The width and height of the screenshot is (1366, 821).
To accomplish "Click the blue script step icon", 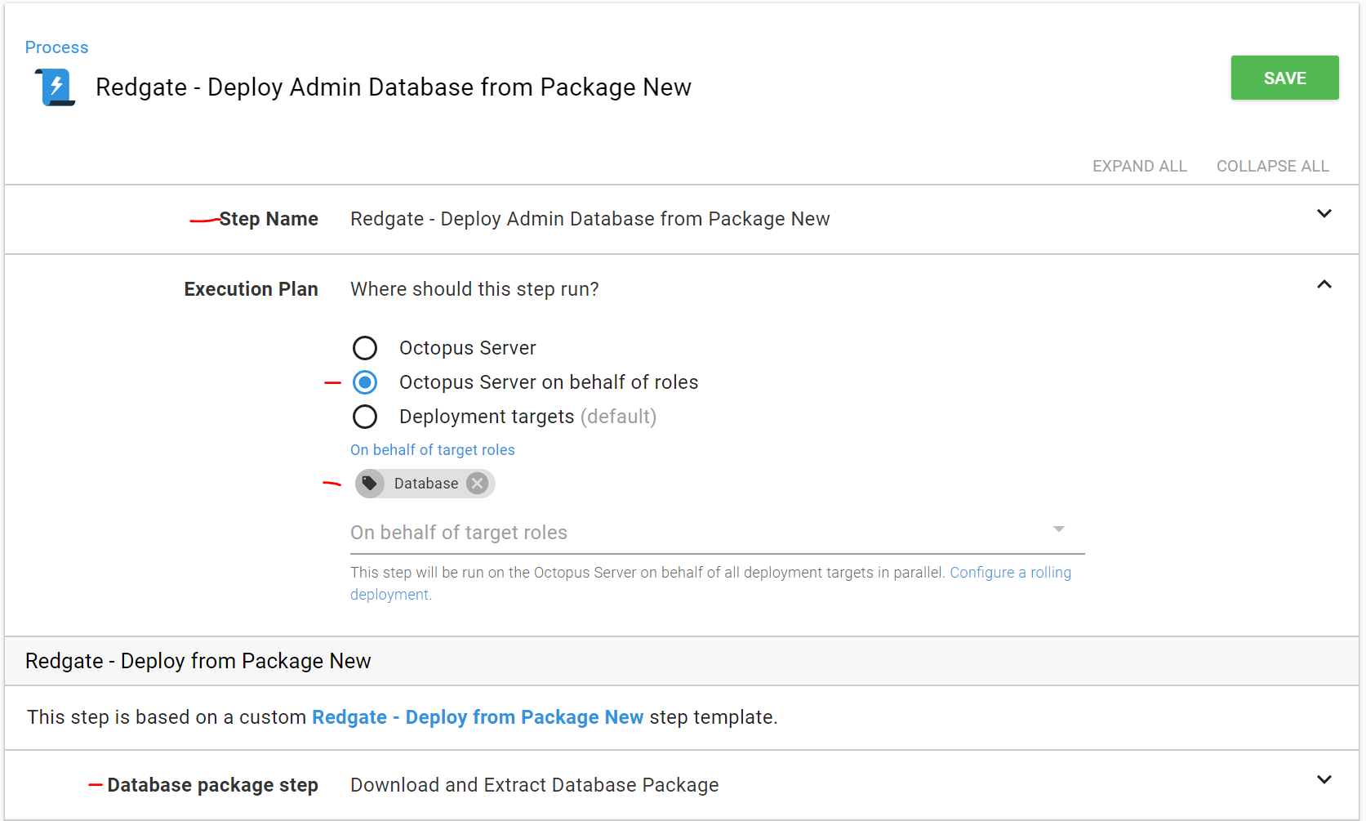I will (56, 87).
